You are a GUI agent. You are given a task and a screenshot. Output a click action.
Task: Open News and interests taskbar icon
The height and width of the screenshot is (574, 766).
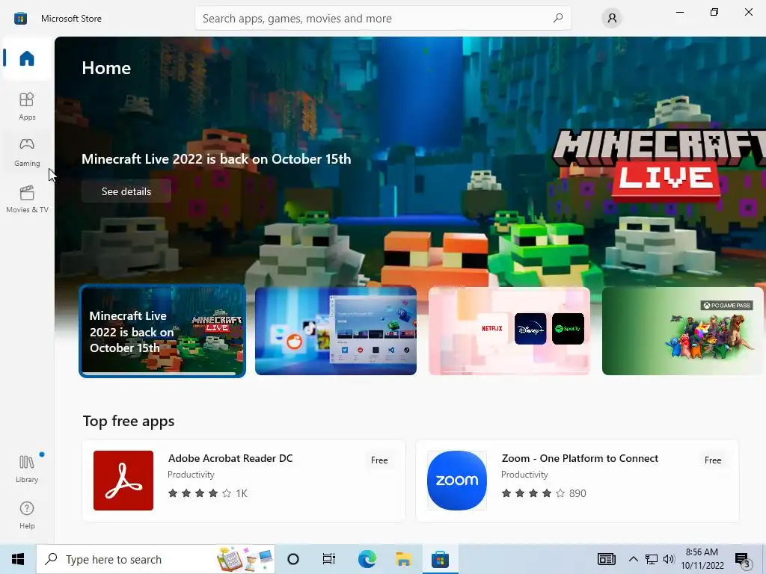click(x=606, y=559)
